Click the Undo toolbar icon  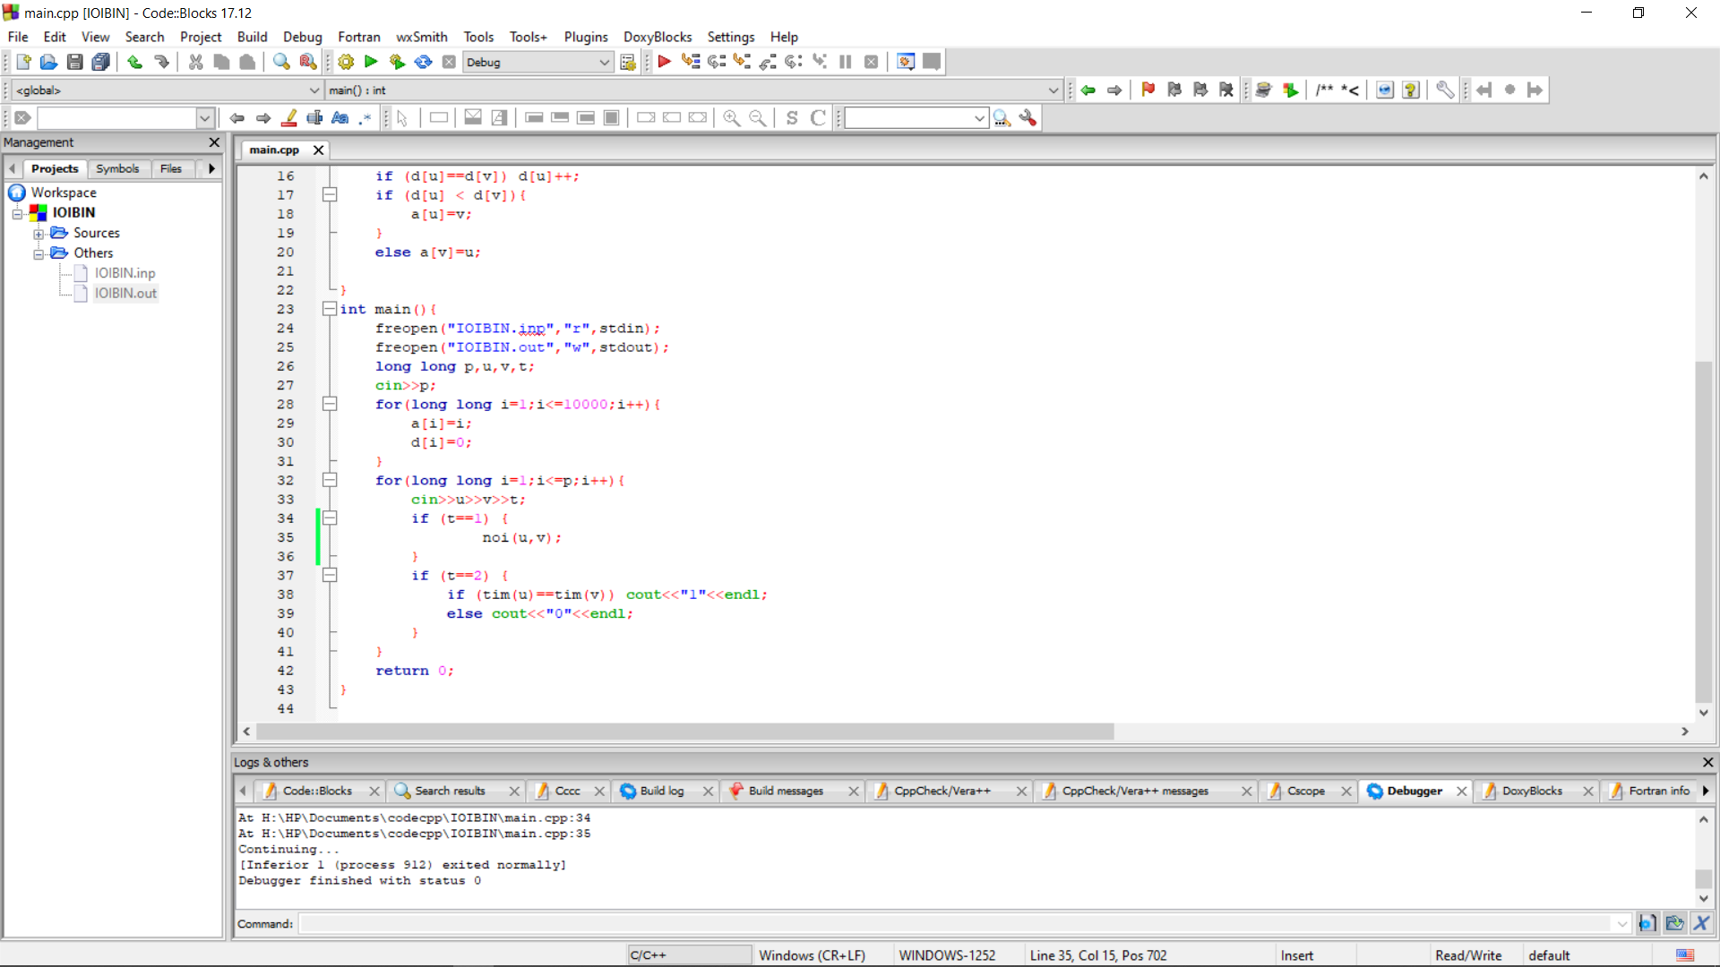(134, 62)
